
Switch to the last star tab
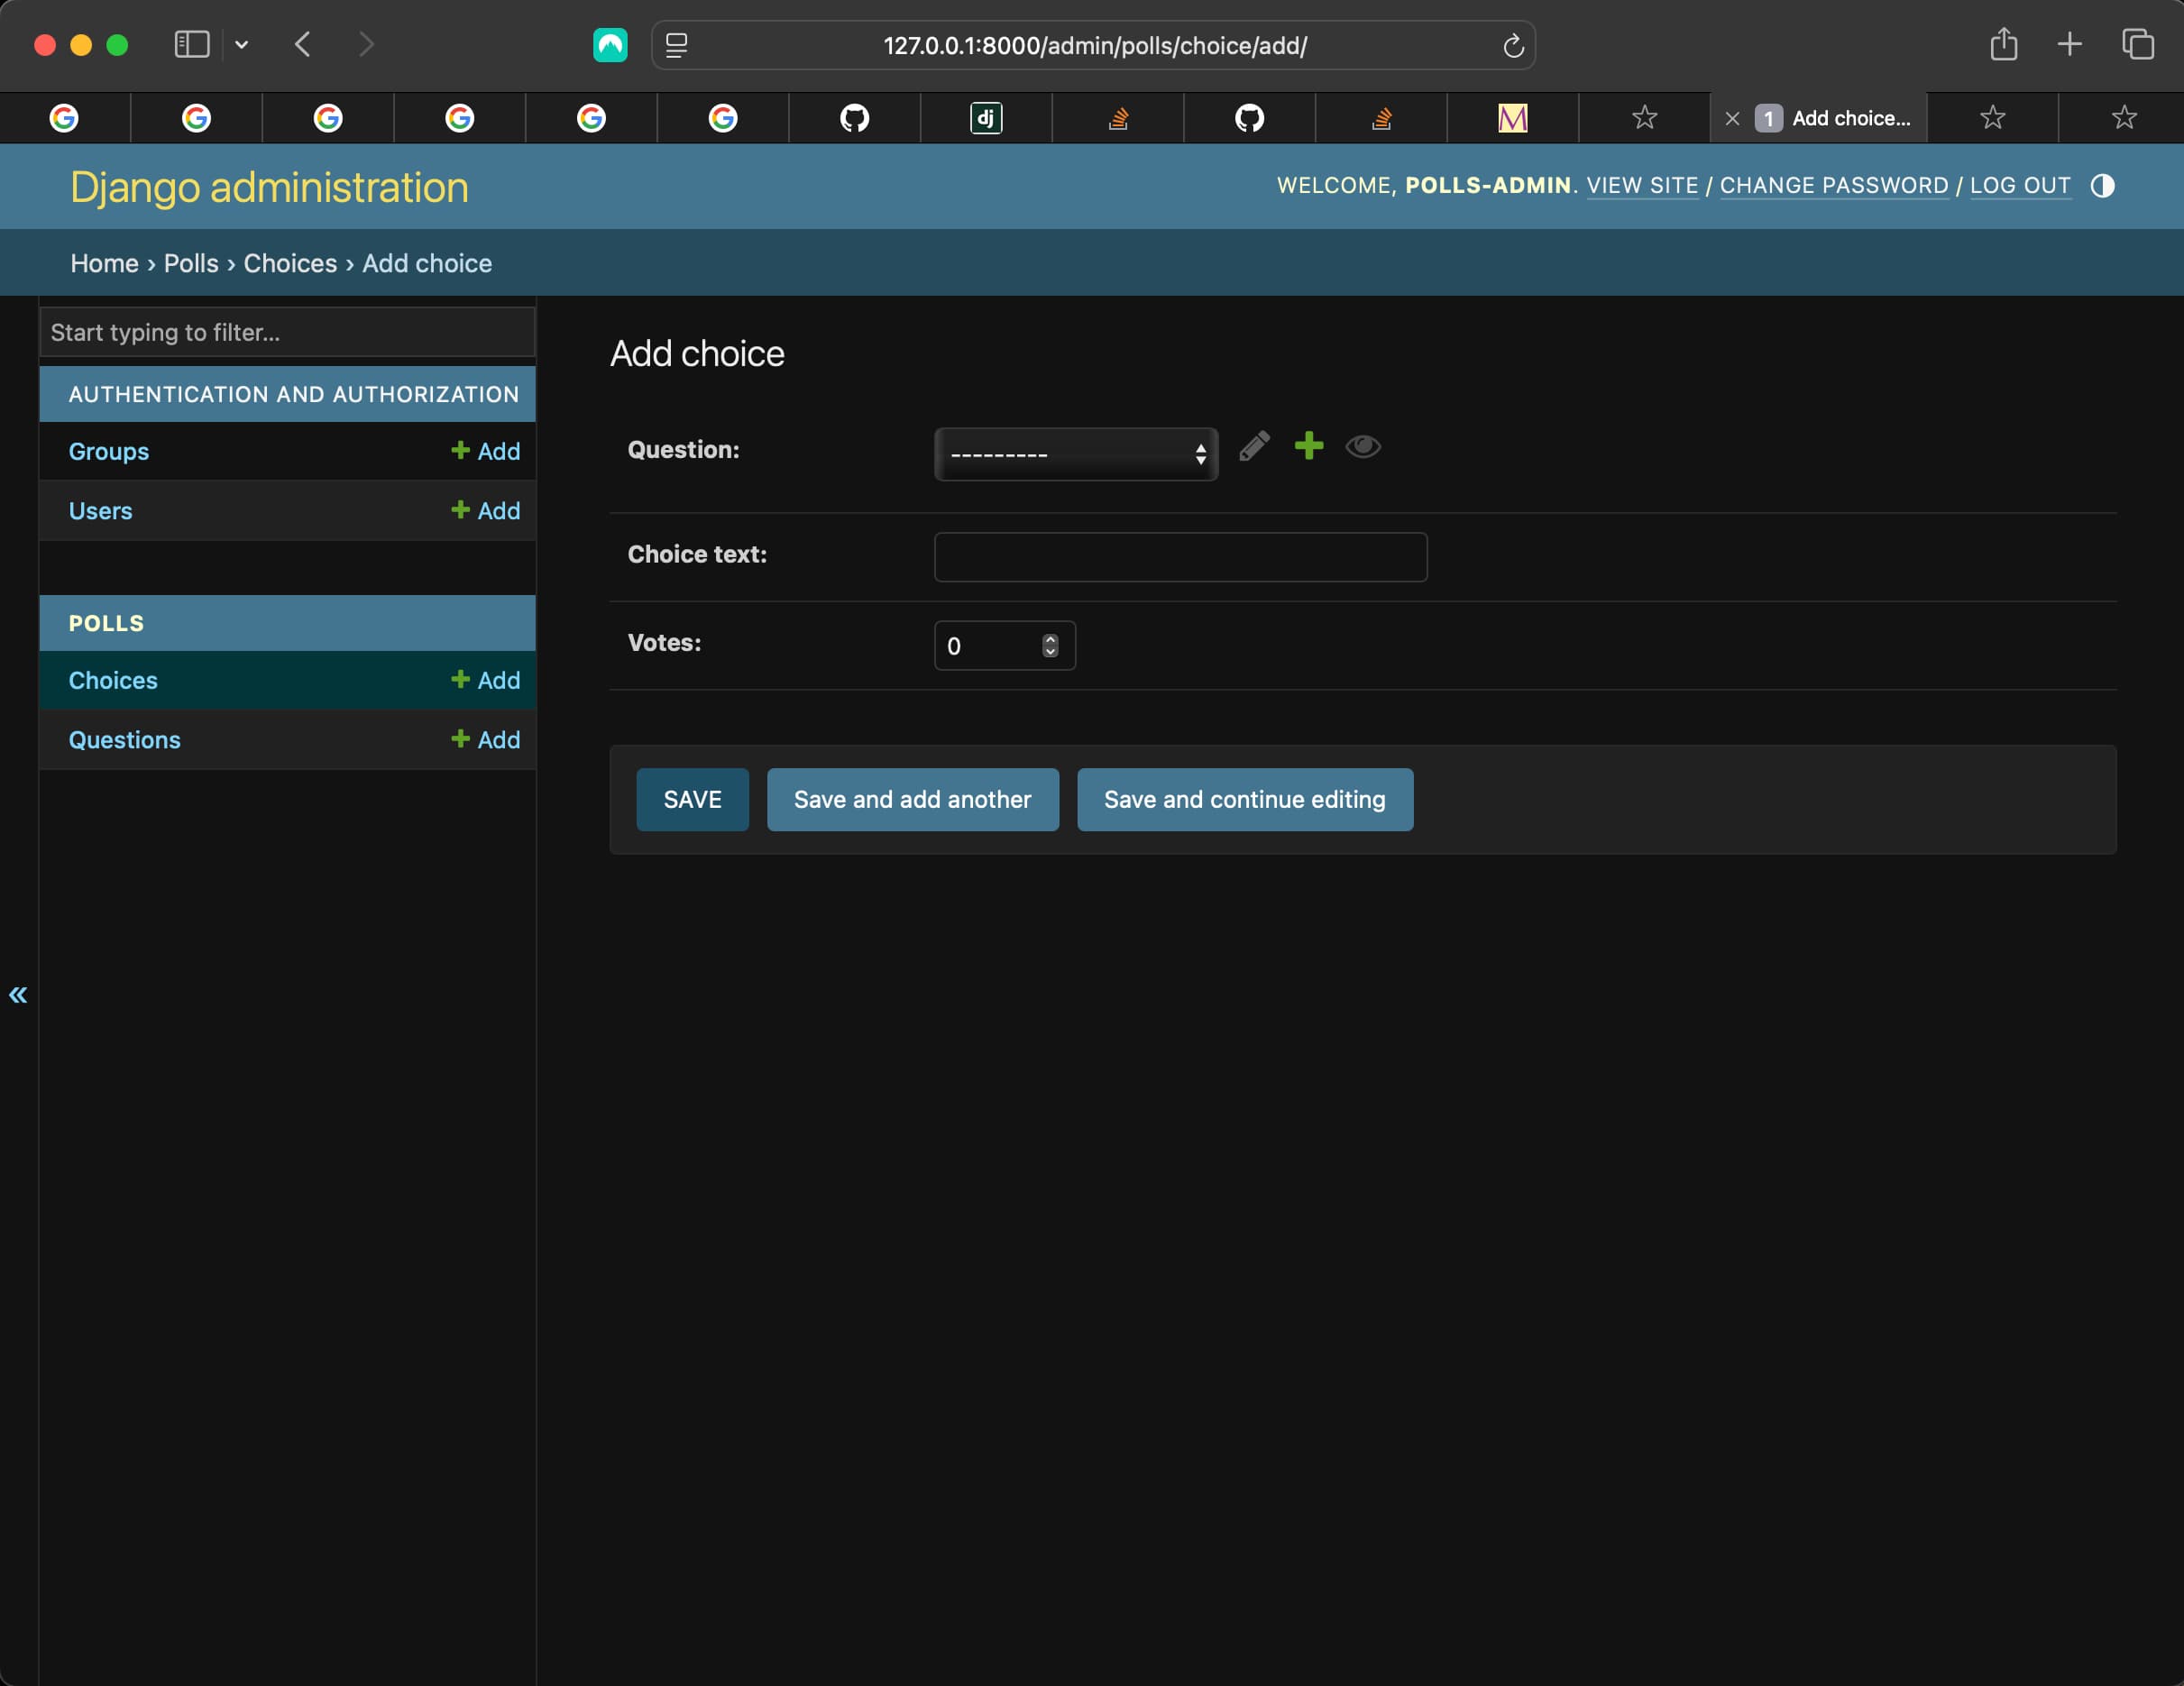click(x=2123, y=118)
